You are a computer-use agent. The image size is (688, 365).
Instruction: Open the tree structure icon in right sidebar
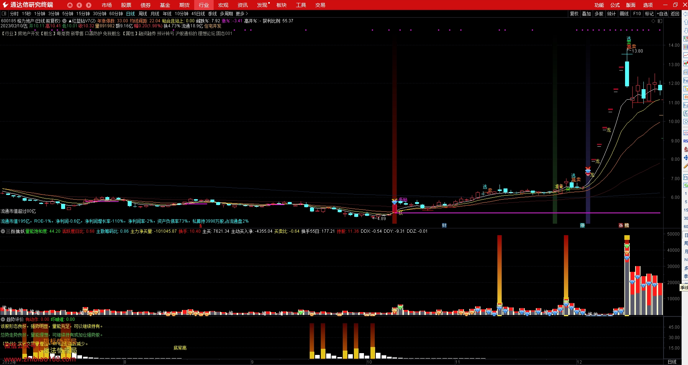tap(685, 89)
